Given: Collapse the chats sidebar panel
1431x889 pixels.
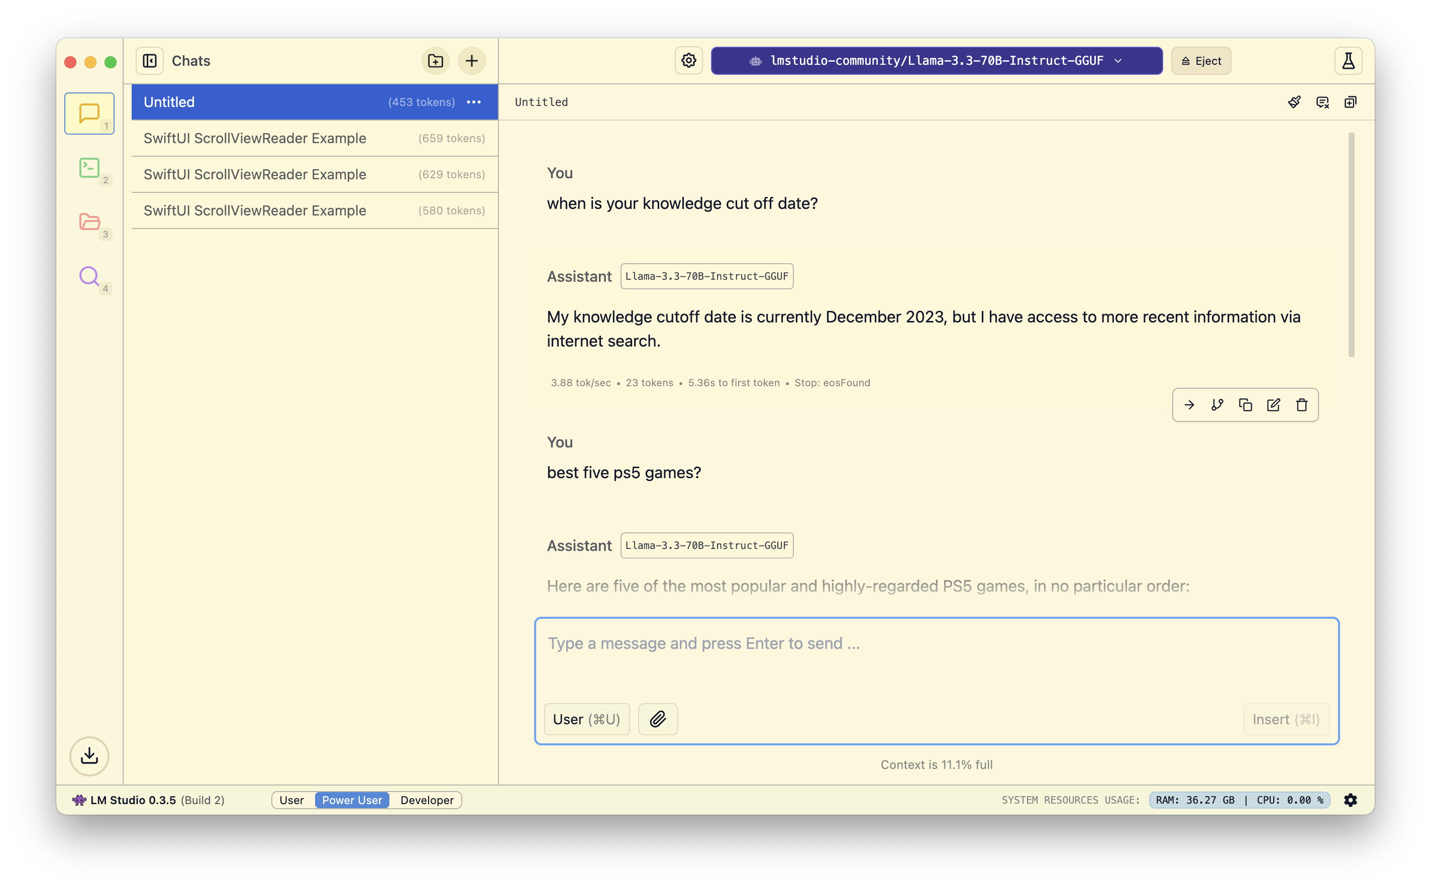Looking at the screenshot, I should [150, 61].
